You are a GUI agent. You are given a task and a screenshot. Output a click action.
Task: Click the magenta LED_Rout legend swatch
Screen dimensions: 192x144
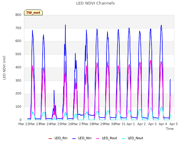point(98,139)
